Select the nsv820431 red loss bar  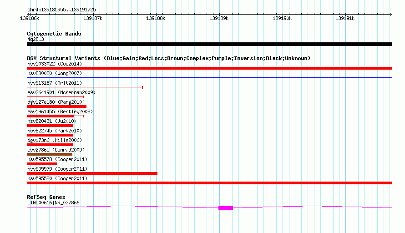coord(50,126)
